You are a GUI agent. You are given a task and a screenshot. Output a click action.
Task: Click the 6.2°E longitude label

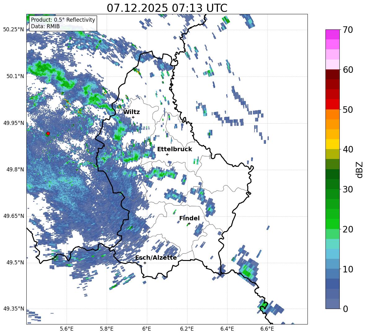[x=187, y=329]
